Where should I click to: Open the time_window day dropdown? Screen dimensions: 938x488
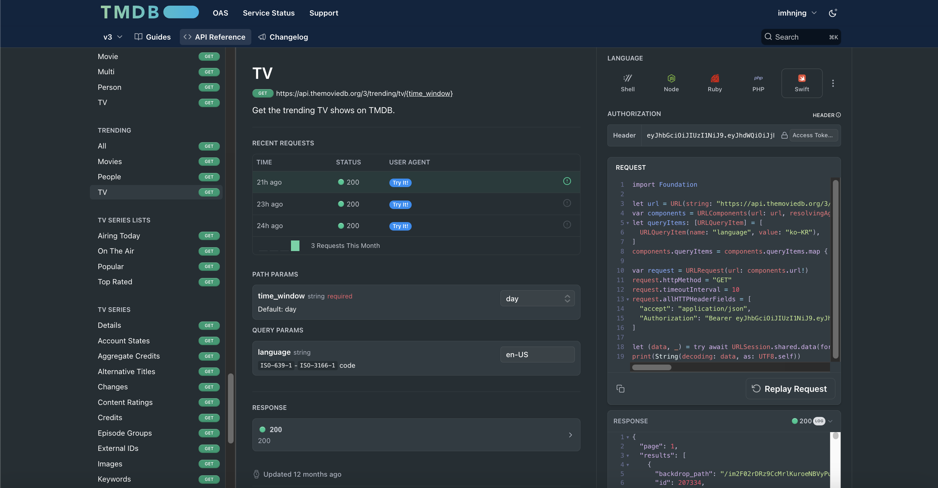(x=537, y=298)
